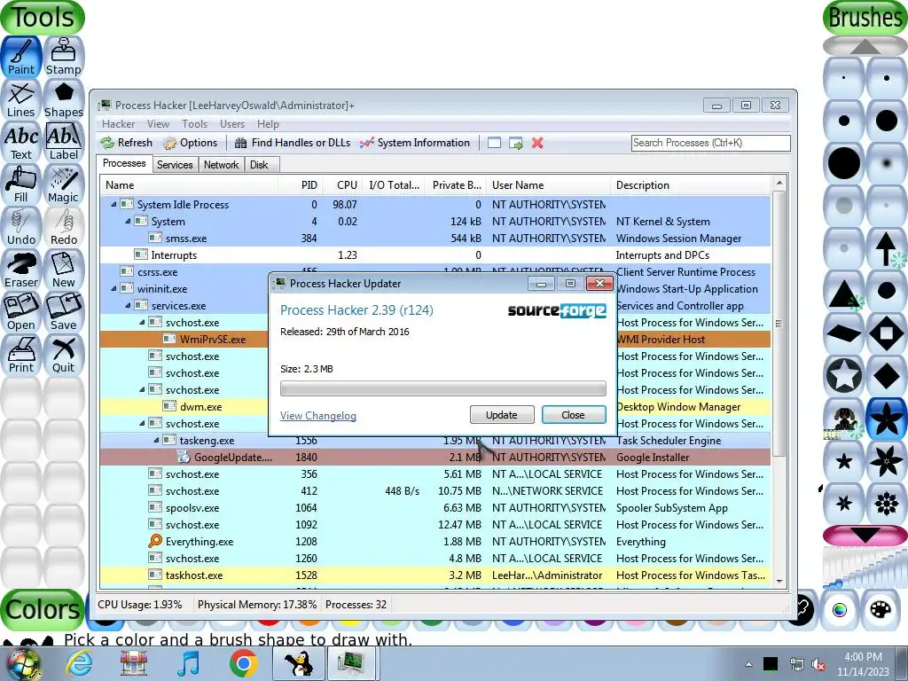The image size is (908, 681).
Task: Select the GoogleUpdate process row
Action: click(434, 457)
